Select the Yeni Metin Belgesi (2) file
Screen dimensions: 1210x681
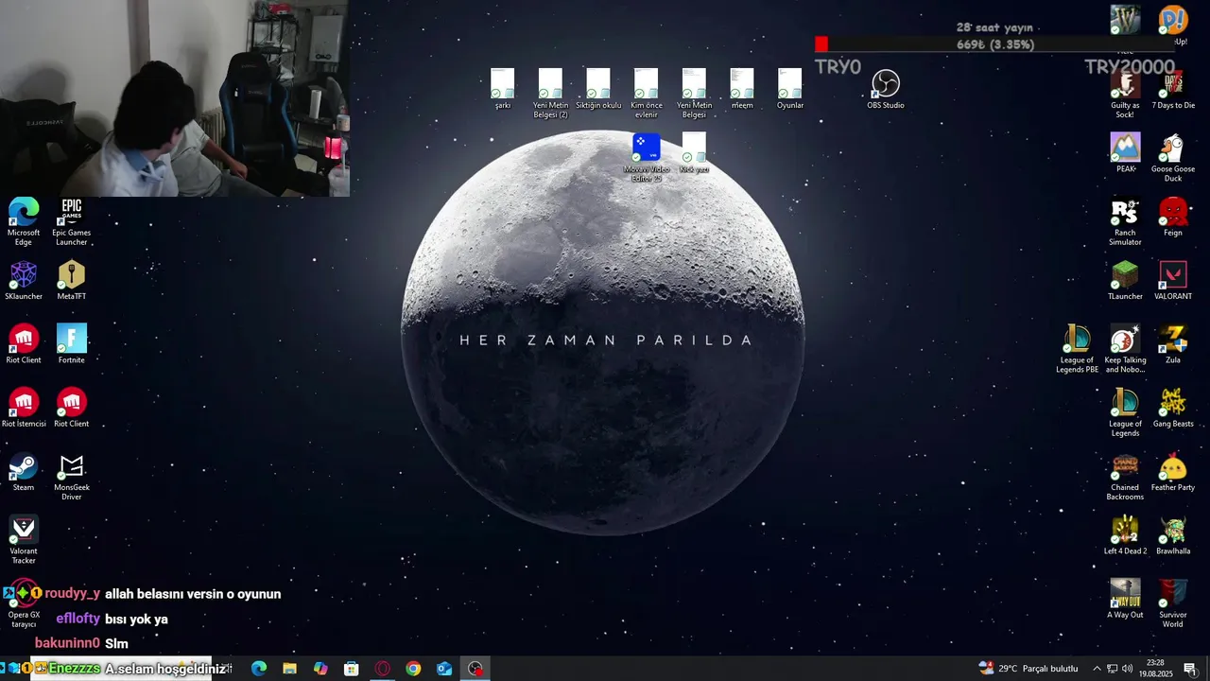[x=550, y=94]
